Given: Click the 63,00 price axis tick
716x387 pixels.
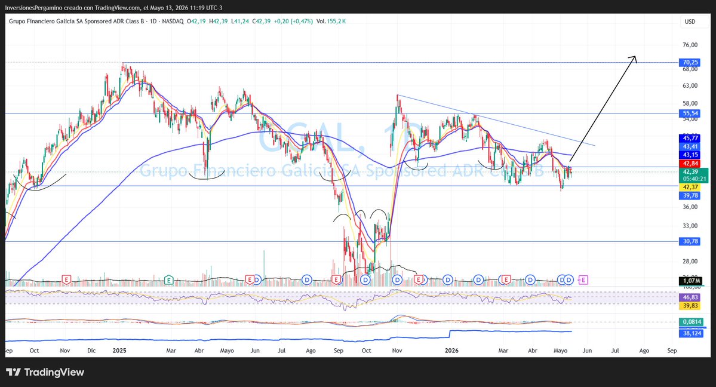Looking at the screenshot, I should coord(690,85).
